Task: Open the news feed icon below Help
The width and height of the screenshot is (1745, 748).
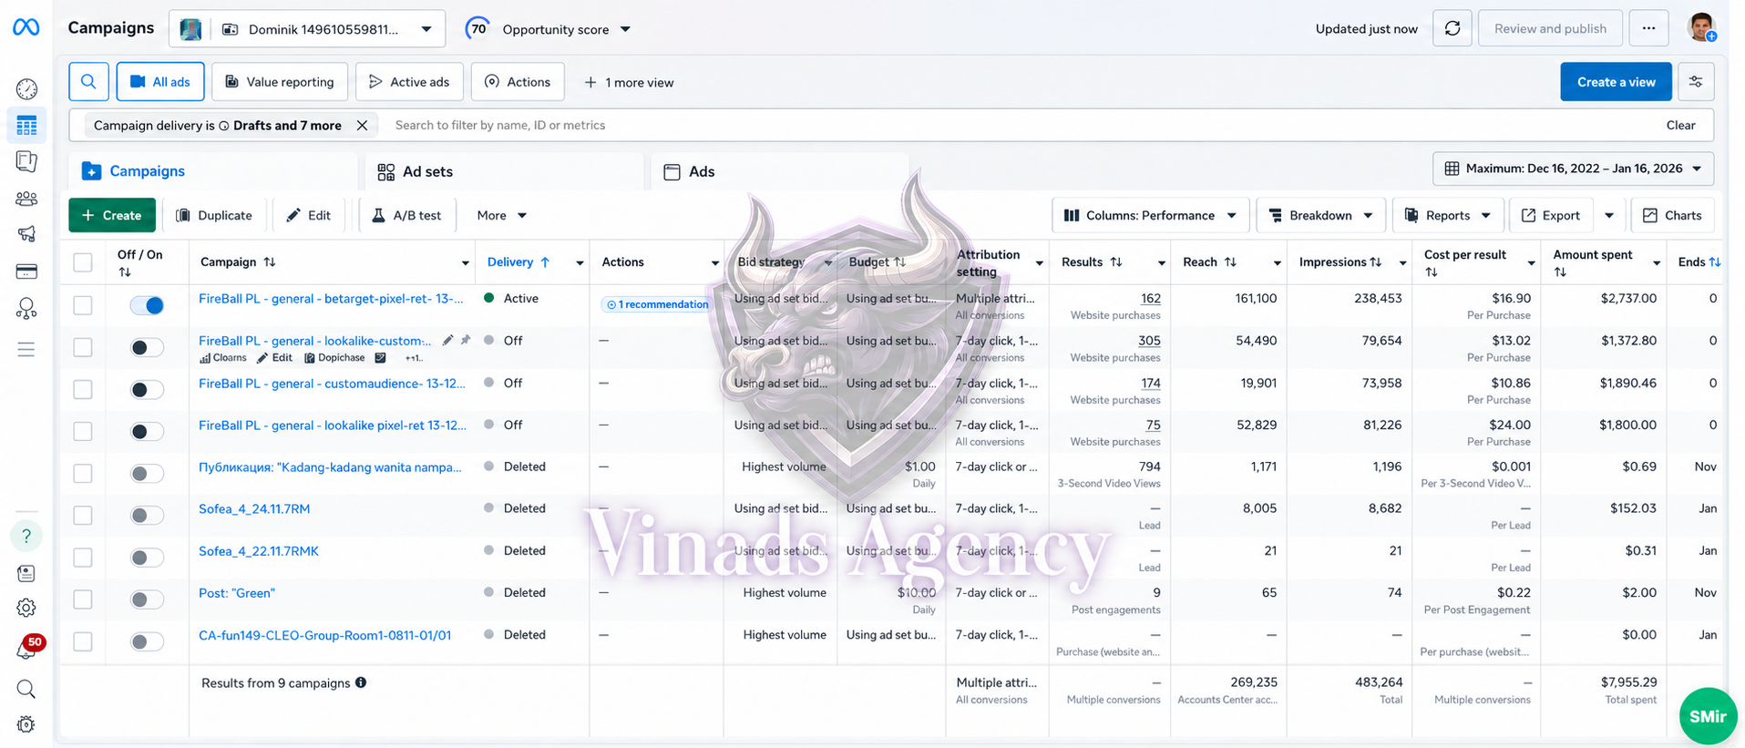Action: 26,573
